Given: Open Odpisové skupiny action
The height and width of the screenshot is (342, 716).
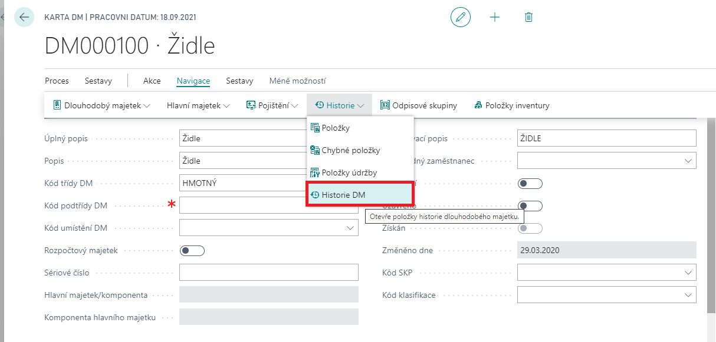Looking at the screenshot, I should coord(419,106).
